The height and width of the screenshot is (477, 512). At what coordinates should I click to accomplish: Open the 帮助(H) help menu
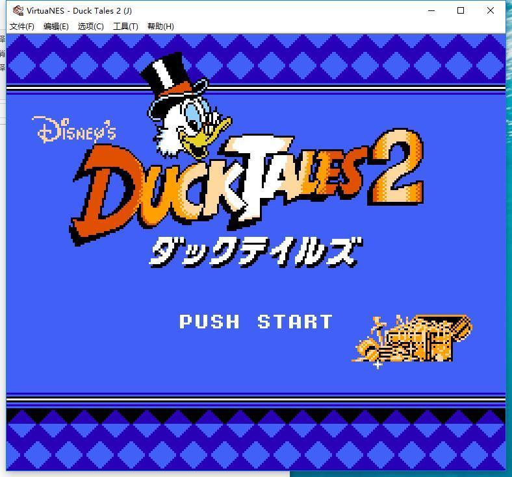160,27
